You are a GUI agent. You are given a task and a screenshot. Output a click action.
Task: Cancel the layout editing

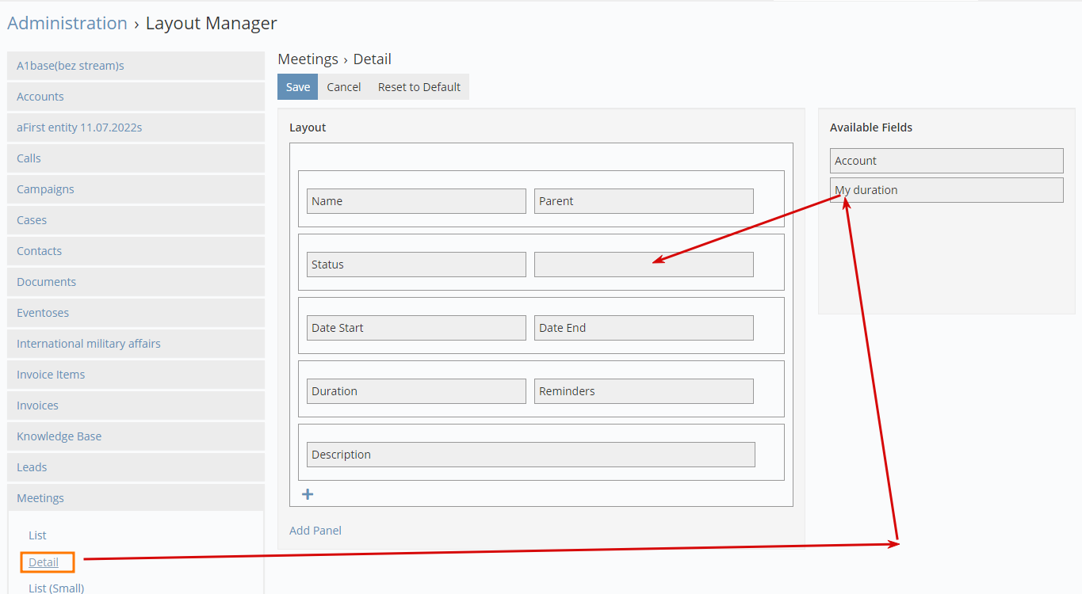coord(343,87)
